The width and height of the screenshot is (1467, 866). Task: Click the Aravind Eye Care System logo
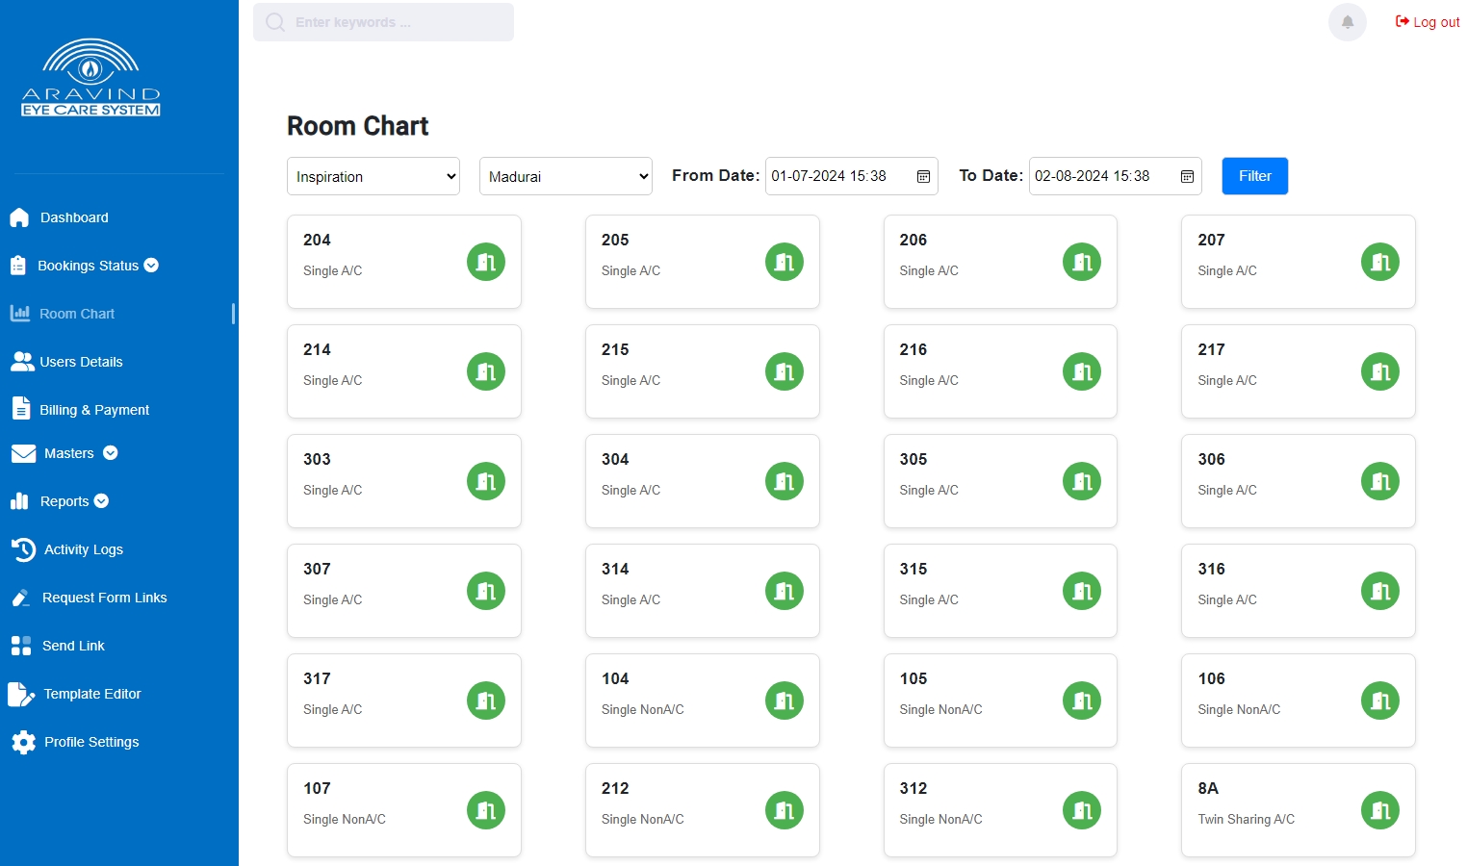(x=91, y=79)
